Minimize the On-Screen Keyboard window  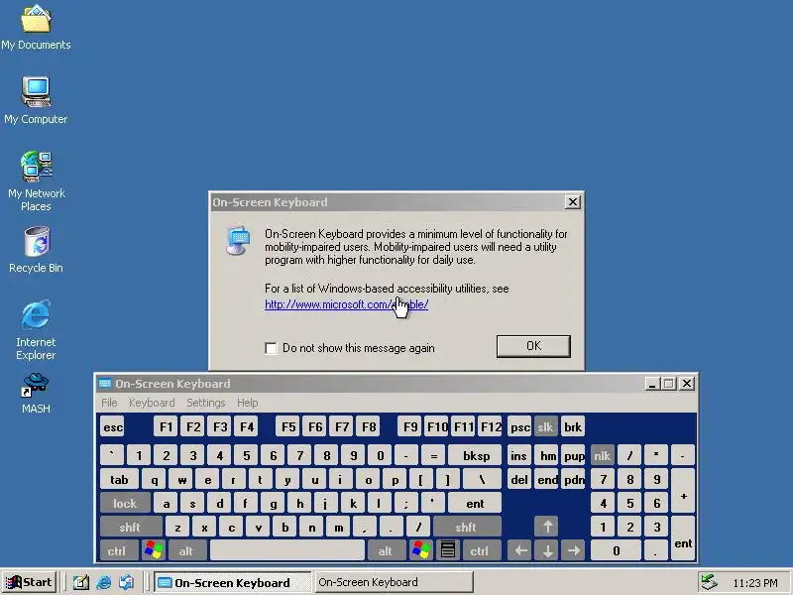pos(652,384)
